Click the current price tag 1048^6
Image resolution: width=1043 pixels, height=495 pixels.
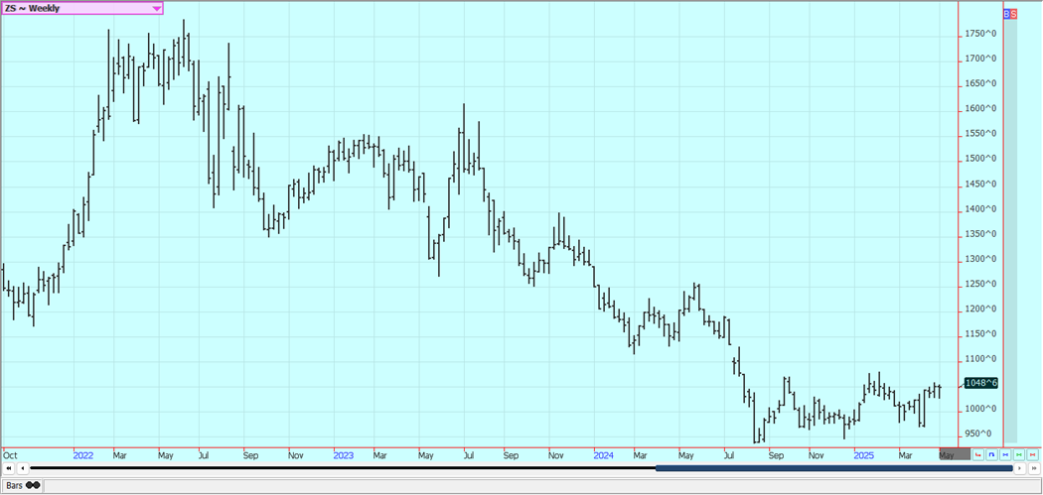pos(981,383)
